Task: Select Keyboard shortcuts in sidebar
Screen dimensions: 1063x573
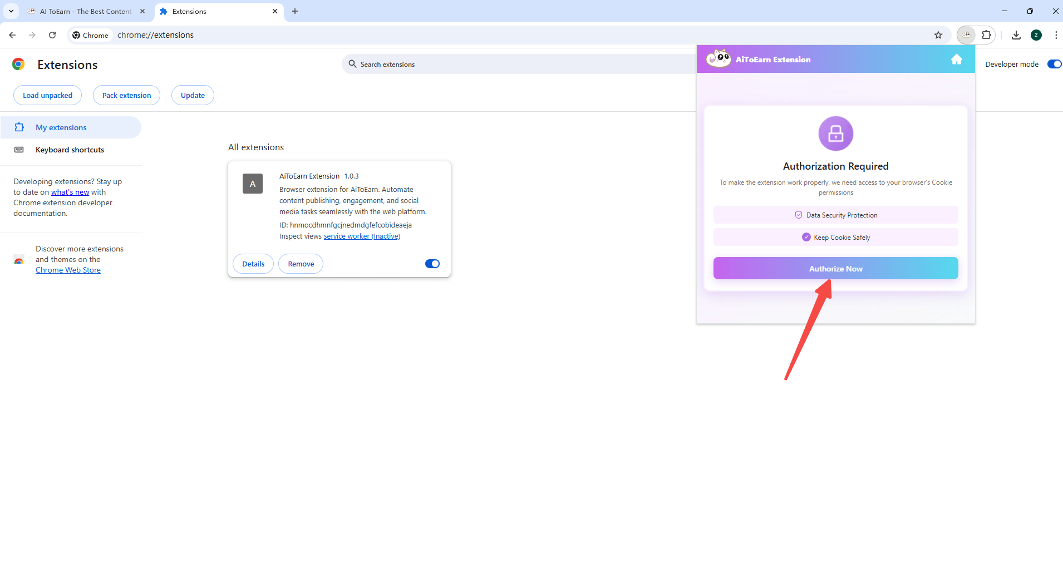Action: (x=70, y=150)
